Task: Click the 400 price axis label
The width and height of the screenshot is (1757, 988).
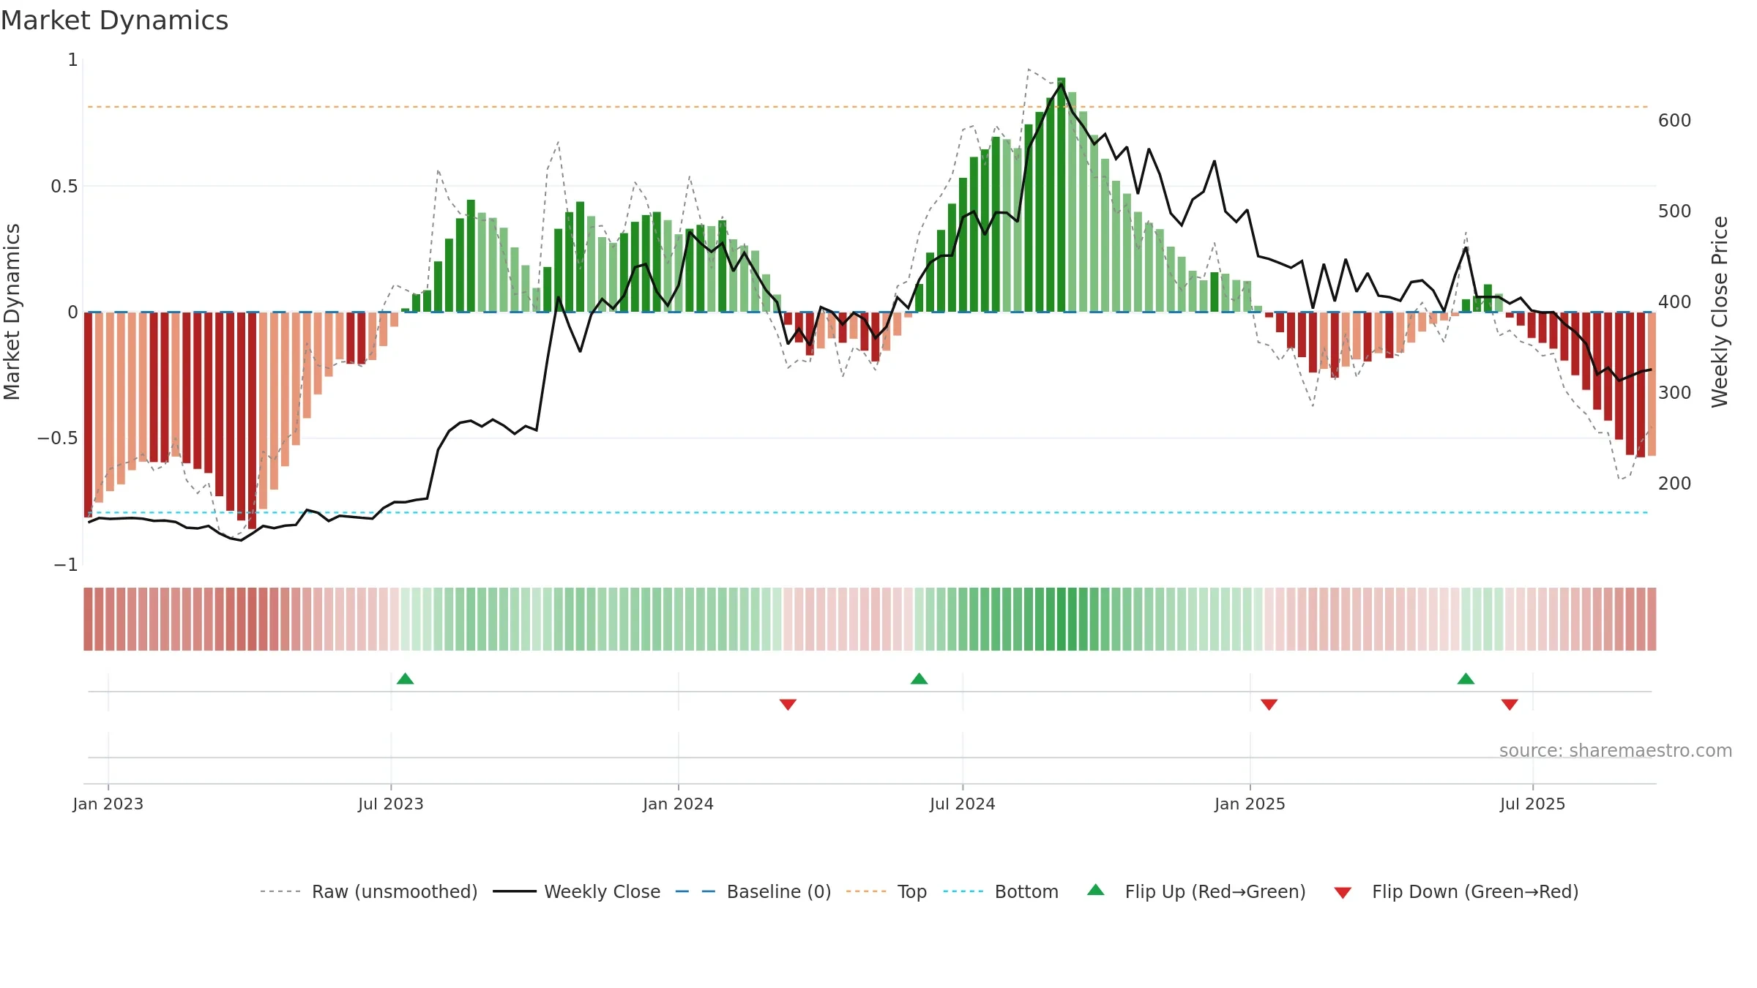Action: [1674, 302]
